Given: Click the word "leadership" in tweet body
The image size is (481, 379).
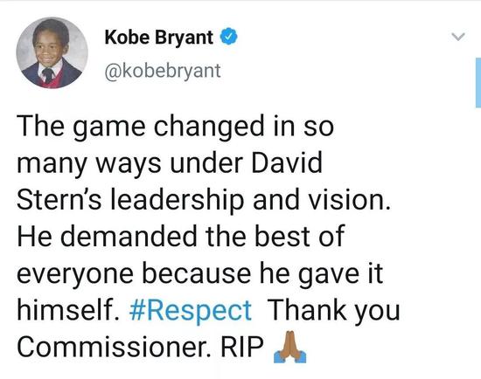Looking at the screenshot, I should [x=177, y=200].
